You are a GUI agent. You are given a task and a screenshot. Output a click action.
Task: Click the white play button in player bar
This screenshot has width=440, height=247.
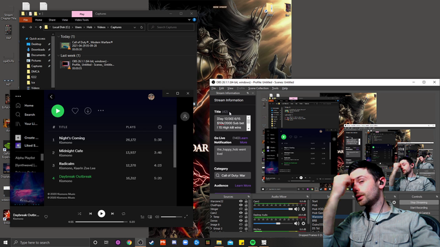[x=101, y=213]
